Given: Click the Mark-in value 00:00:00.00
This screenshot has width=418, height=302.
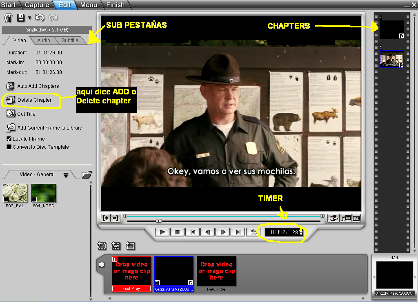Looking at the screenshot, I should click(x=49, y=63).
